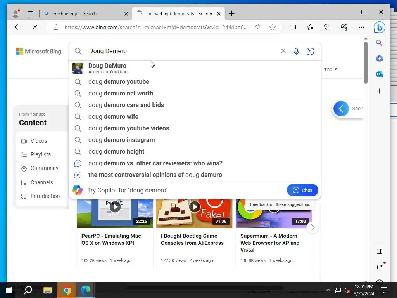Open the tab actions menu icon

(x=30, y=14)
